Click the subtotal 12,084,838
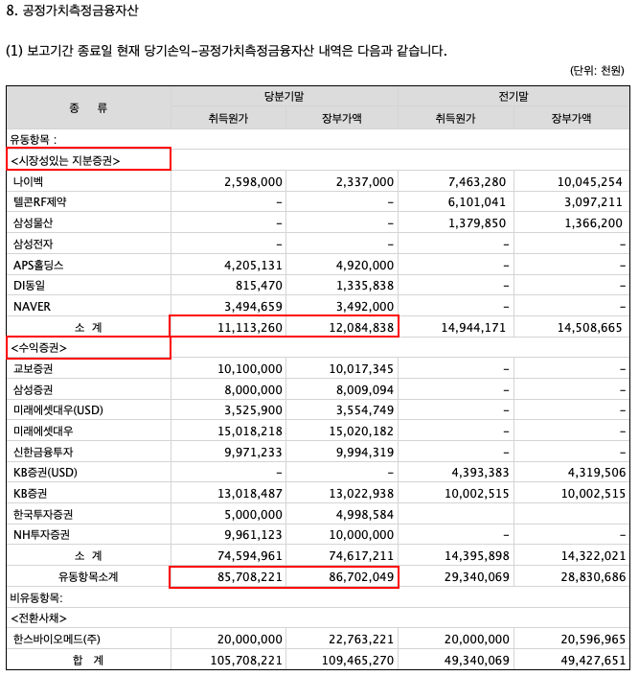 [361, 328]
